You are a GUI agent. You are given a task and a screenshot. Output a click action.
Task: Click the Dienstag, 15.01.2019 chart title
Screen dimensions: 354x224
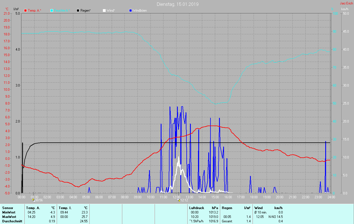178,4
